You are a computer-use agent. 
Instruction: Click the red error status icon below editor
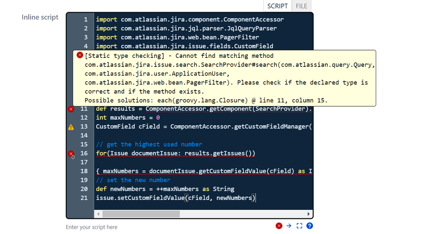pyautogui.click(x=279, y=226)
